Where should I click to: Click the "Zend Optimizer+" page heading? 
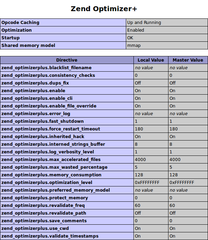pos(104,9)
